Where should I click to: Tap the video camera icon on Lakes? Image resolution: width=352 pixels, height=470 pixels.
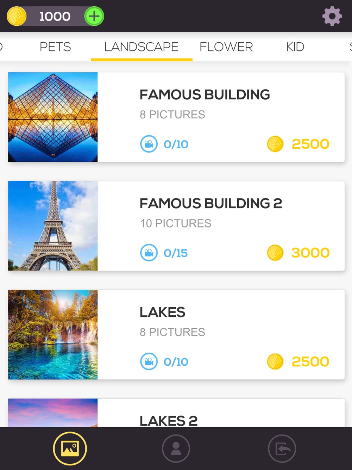coord(149,361)
